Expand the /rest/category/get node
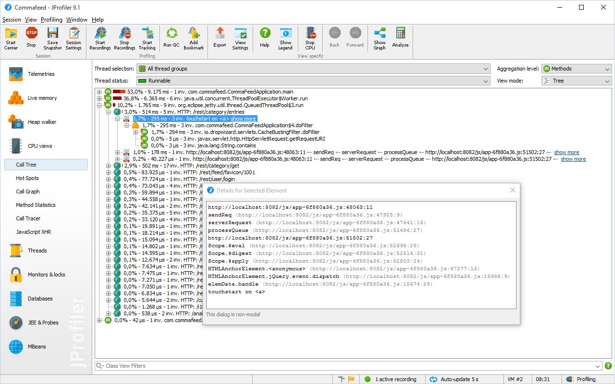Screen dimensions: 615x384 click(x=109, y=166)
